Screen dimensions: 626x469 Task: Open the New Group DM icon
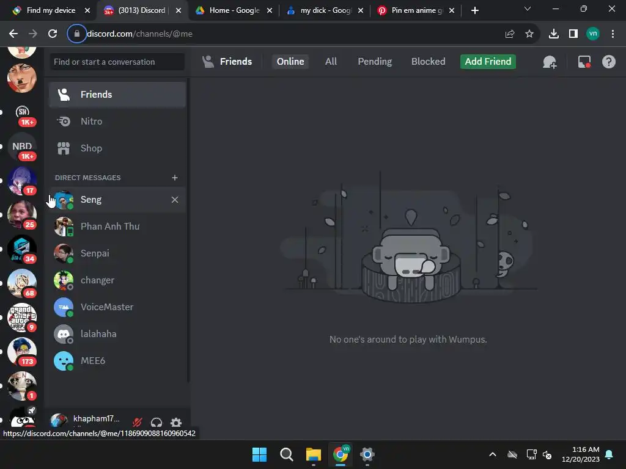tap(550, 62)
